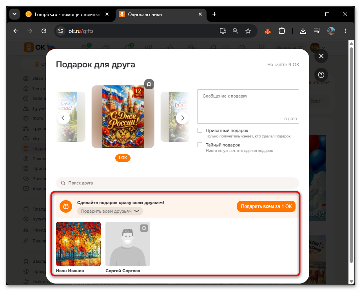Viewport: 361px width, 291px height.
Task: Click scrollbar down arrow
Action: coord(351,281)
